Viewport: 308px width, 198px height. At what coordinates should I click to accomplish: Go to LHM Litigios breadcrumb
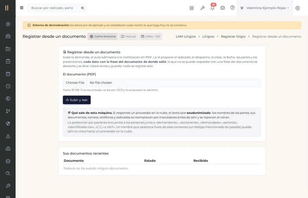point(186,36)
